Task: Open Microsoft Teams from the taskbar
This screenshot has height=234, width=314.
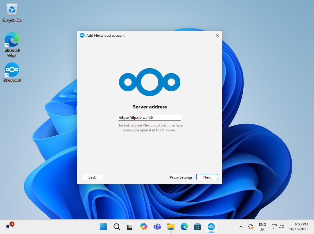Action: point(157,227)
